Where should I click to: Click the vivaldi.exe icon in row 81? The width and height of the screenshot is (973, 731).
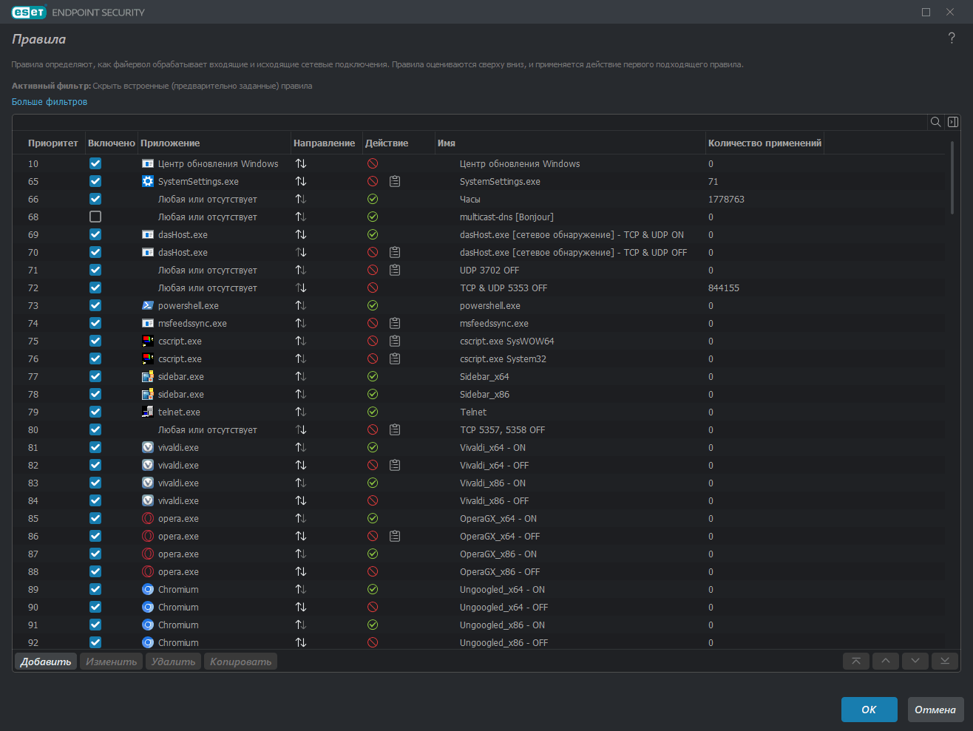point(148,447)
